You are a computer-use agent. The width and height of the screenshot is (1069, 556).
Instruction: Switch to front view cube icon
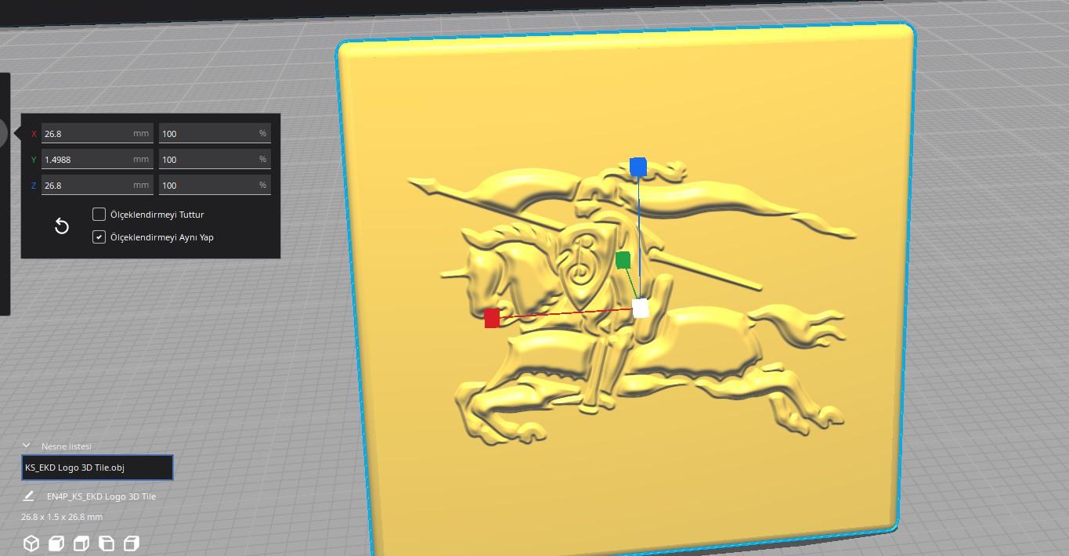[x=56, y=543]
